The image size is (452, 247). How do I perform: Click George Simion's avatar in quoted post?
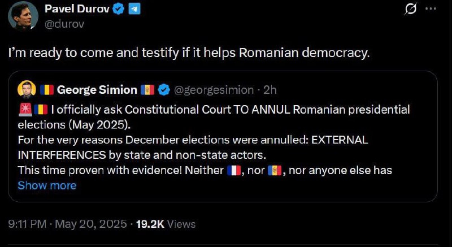click(27, 89)
